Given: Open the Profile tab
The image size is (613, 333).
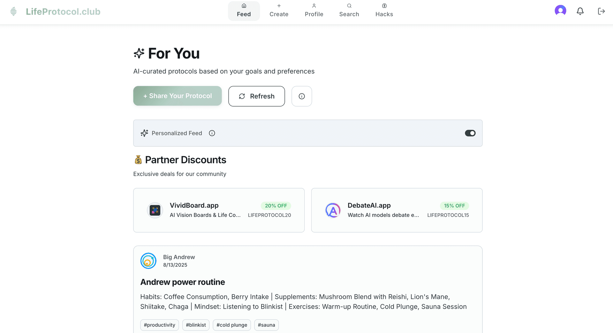Looking at the screenshot, I should [314, 11].
